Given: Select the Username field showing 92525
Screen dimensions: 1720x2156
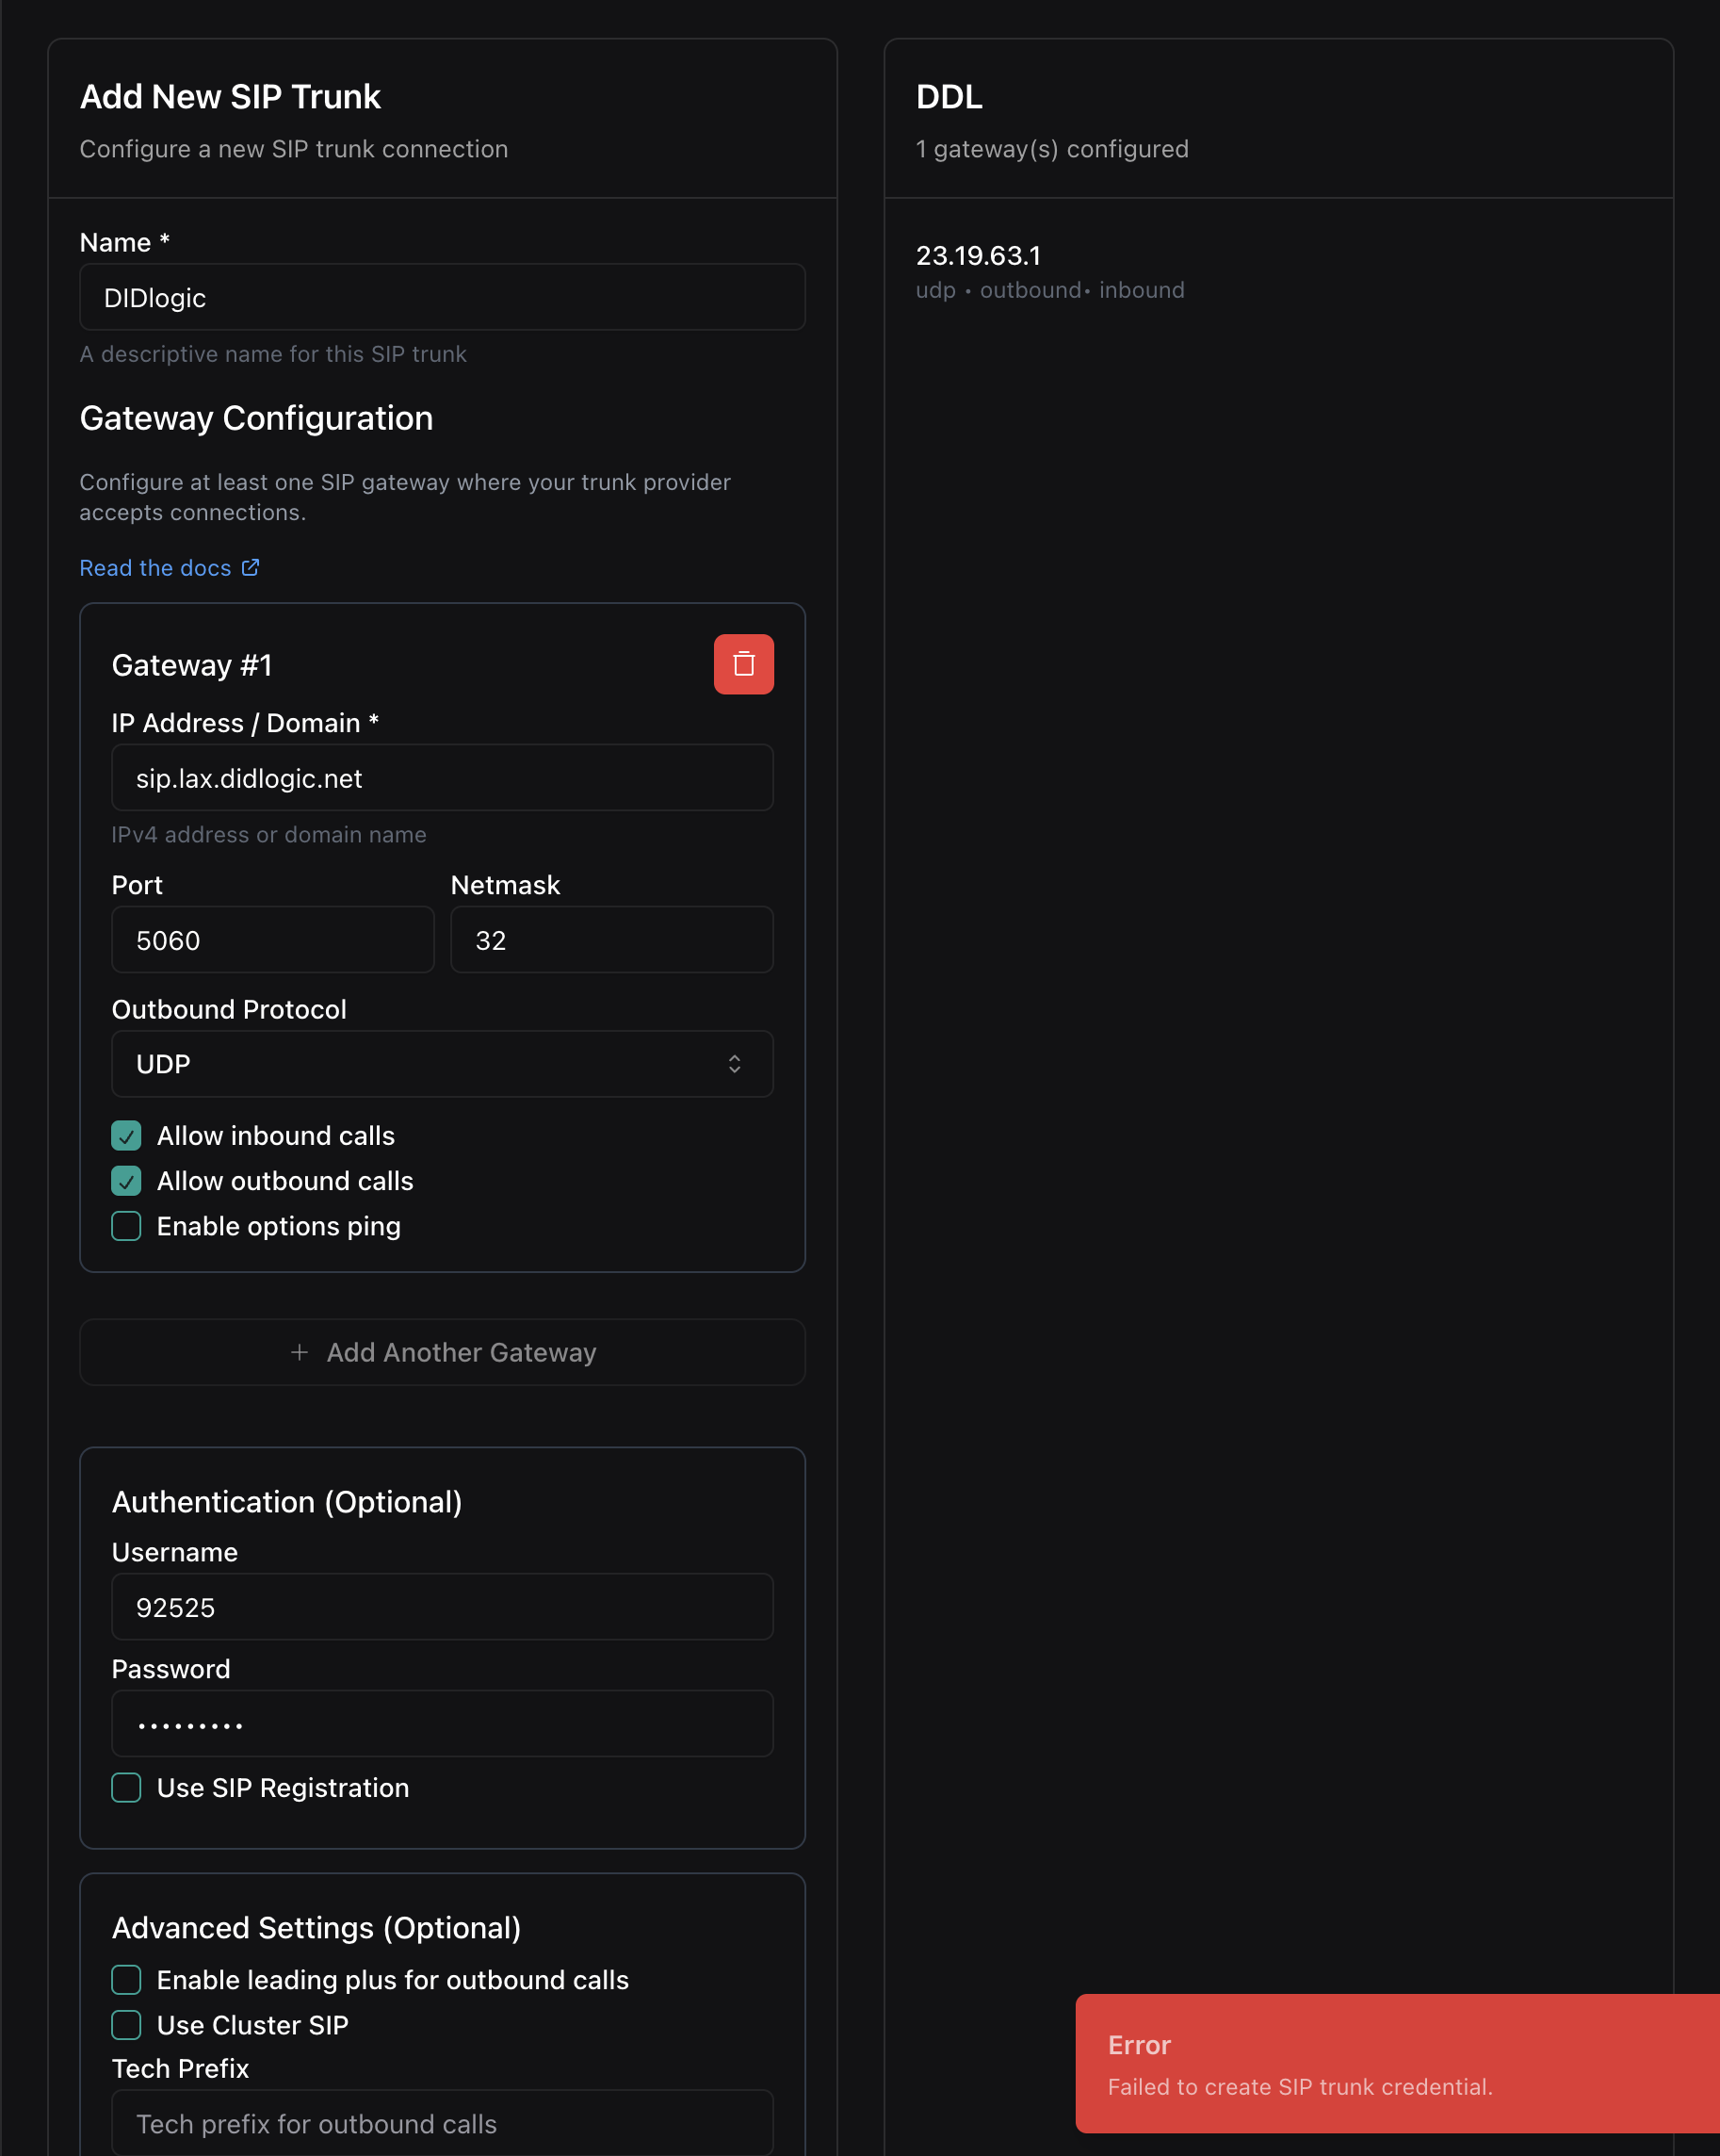Looking at the screenshot, I should 442,1607.
